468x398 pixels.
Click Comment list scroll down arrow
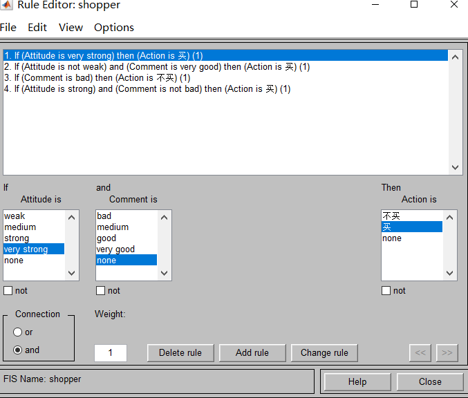click(164, 273)
